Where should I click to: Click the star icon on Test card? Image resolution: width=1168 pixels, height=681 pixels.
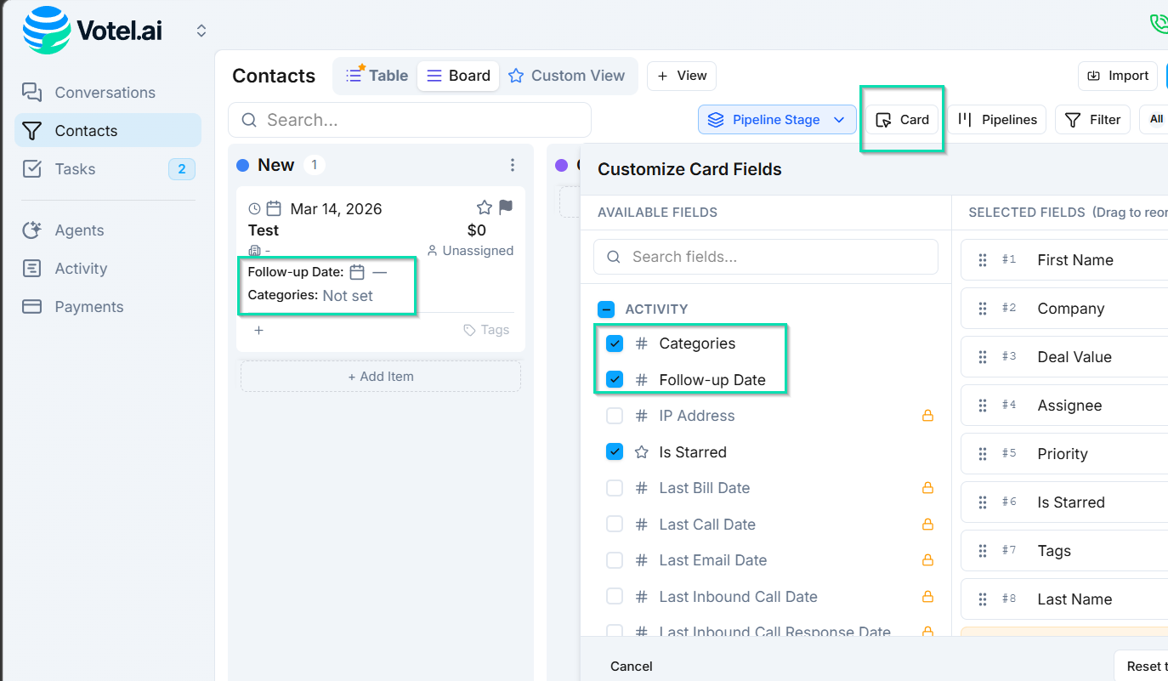[485, 207]
